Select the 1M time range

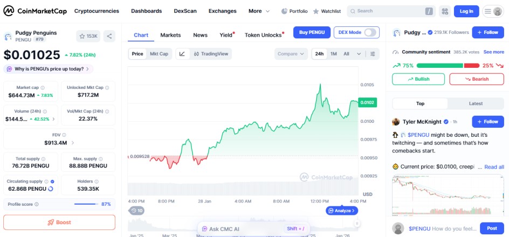coord(333,54)
